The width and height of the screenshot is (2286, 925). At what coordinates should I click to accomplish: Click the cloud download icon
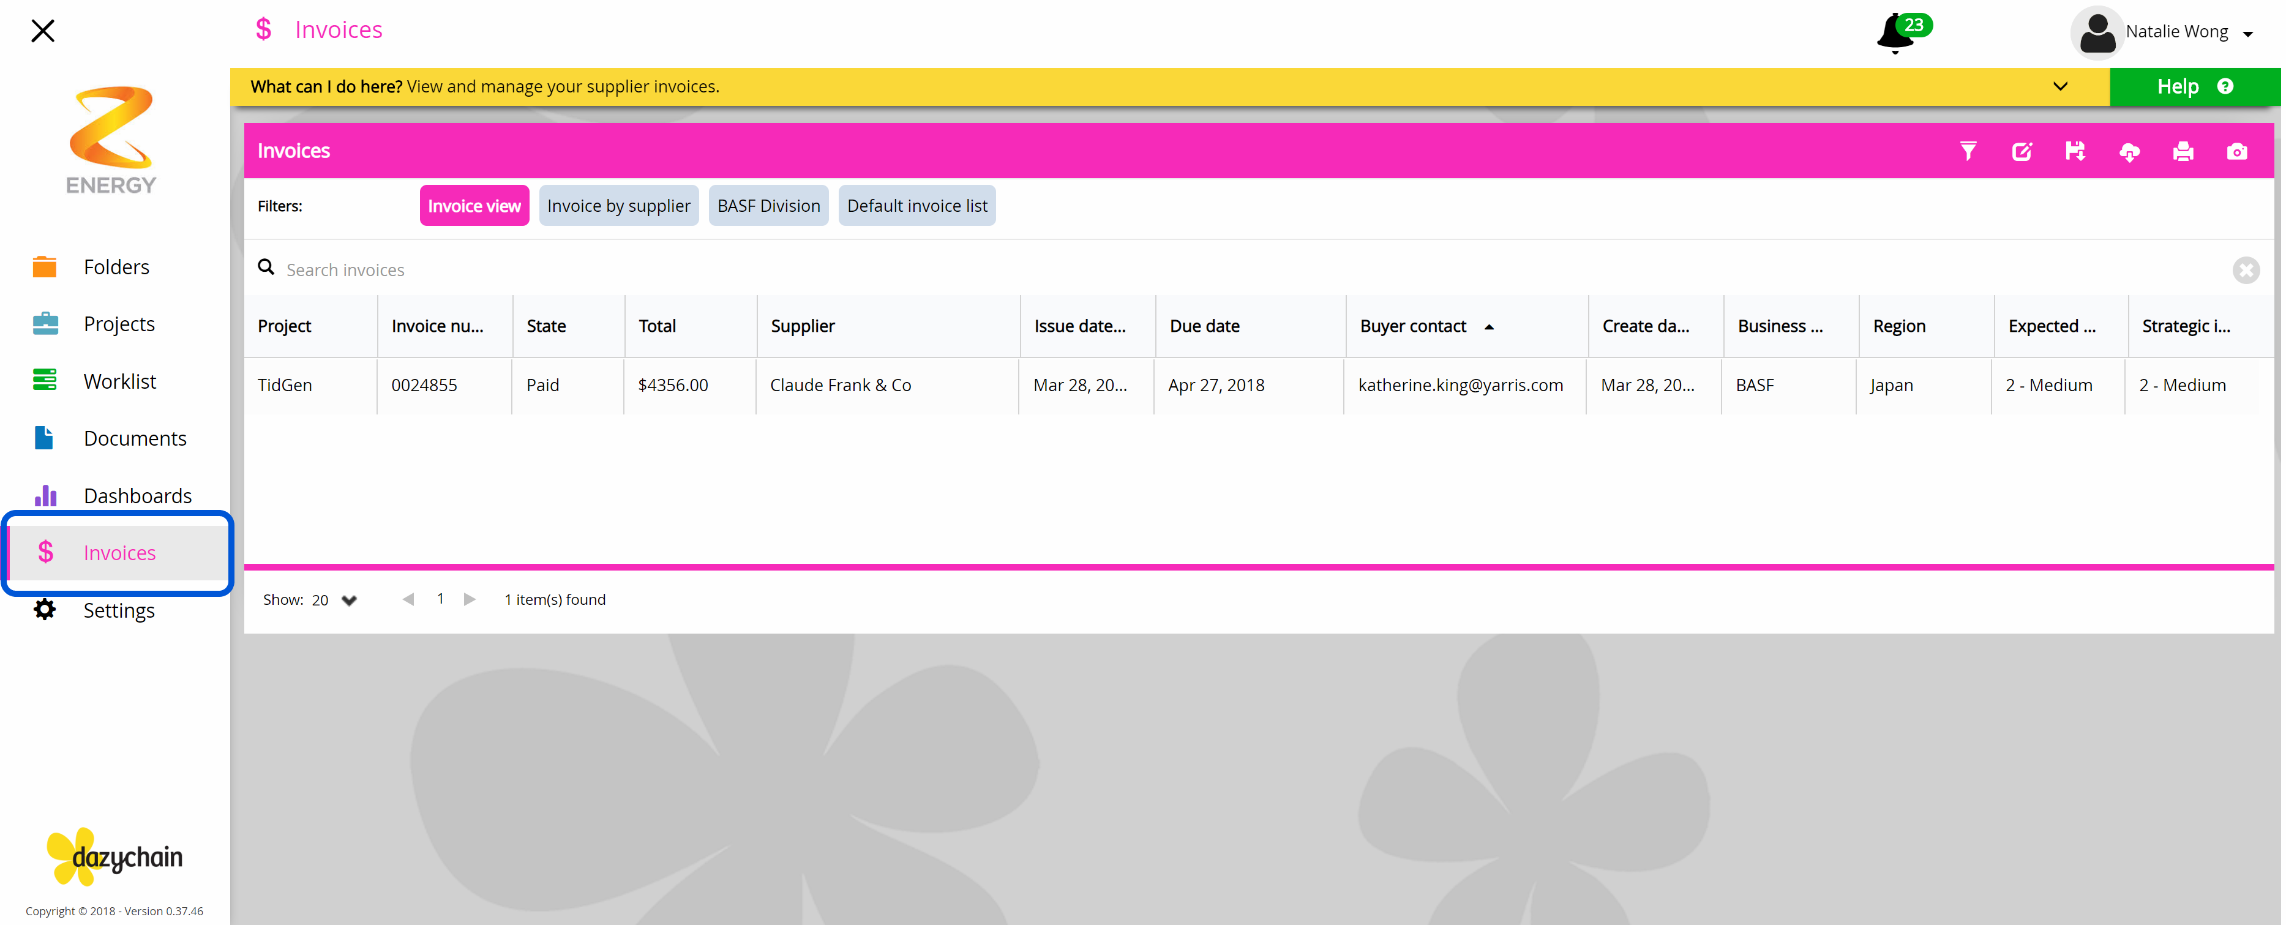[2129, 152]
